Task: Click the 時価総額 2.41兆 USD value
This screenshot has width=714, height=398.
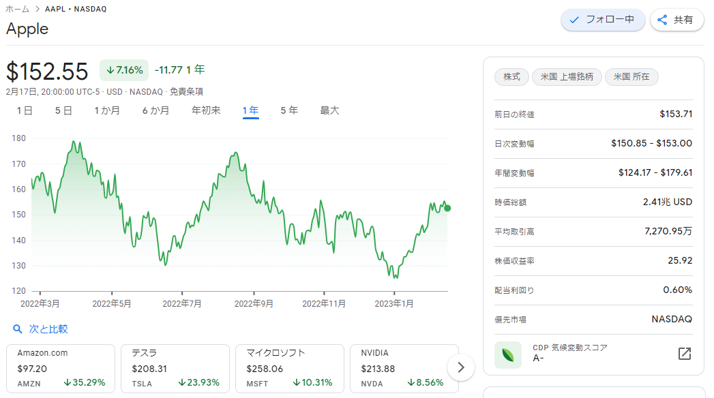Action: pyautogui.click(x=668, y=202)
